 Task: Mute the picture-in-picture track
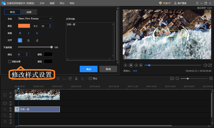(11, 102)
